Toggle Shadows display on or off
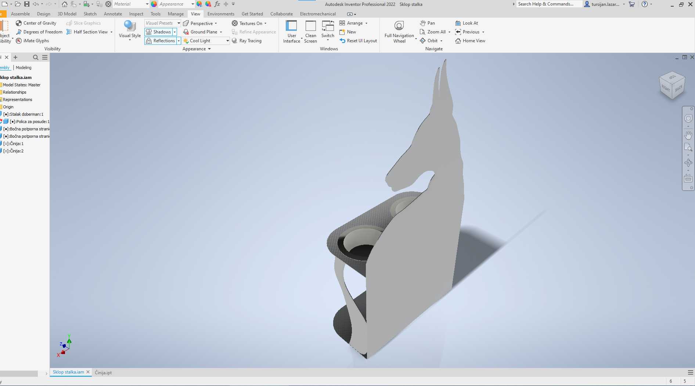Viewport: 695px width, 386px height. click(158, 32)
